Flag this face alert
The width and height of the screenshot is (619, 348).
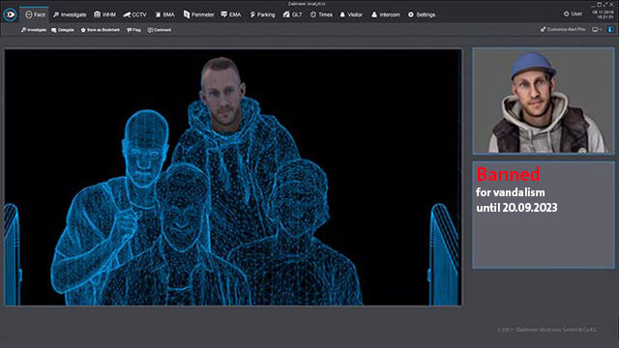pos(133,30)
